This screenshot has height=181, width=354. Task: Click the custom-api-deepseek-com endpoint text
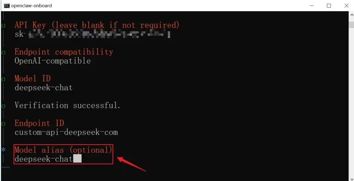(66, 132)
